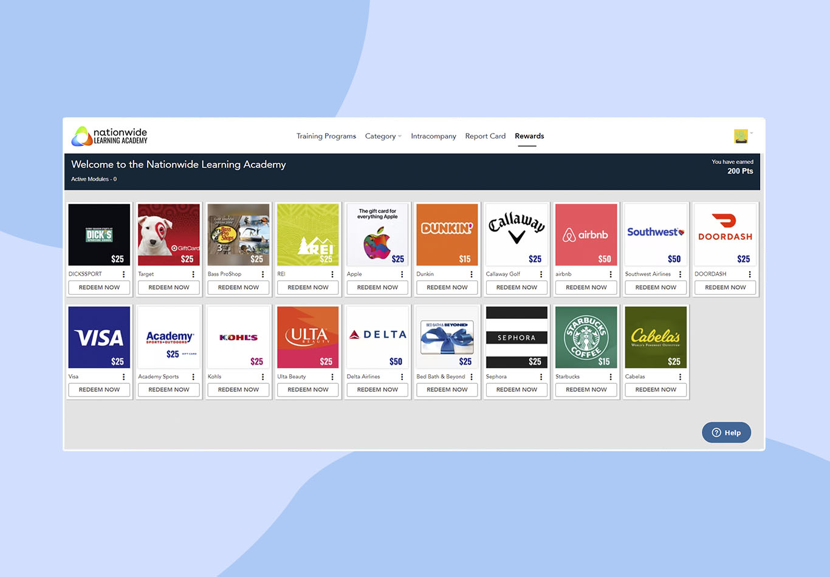Open the airbnb card three-dot menu

(611, 275)
